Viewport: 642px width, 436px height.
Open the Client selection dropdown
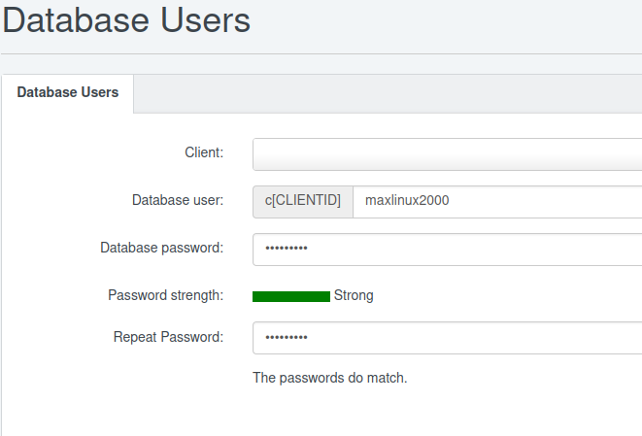[447, 154]
